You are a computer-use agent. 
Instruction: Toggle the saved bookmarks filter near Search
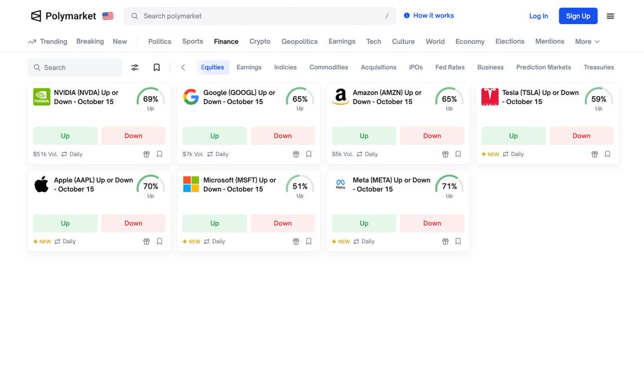coord(157,67)
